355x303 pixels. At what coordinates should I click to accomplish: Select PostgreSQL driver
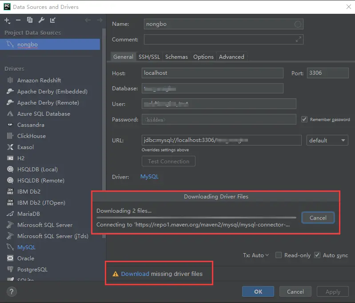coord(50,269)
